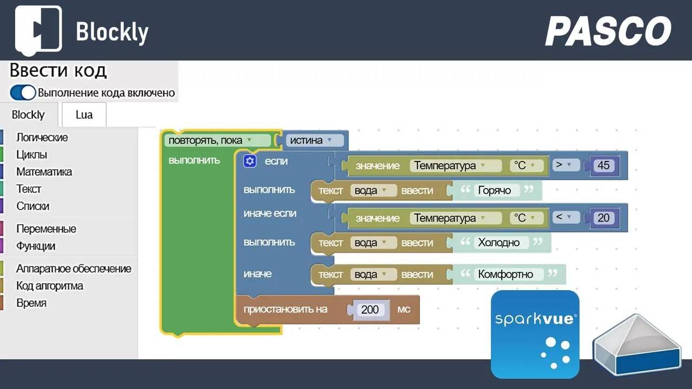The image size is (692, 389).
Task: Click the gear icon on the если block
Action: [249, 162]
